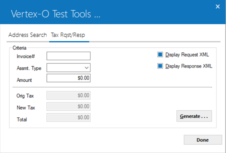Click the Vertex-O Test Tools title
The width and height of the screenshot is (226, 153).
point(56,14)
